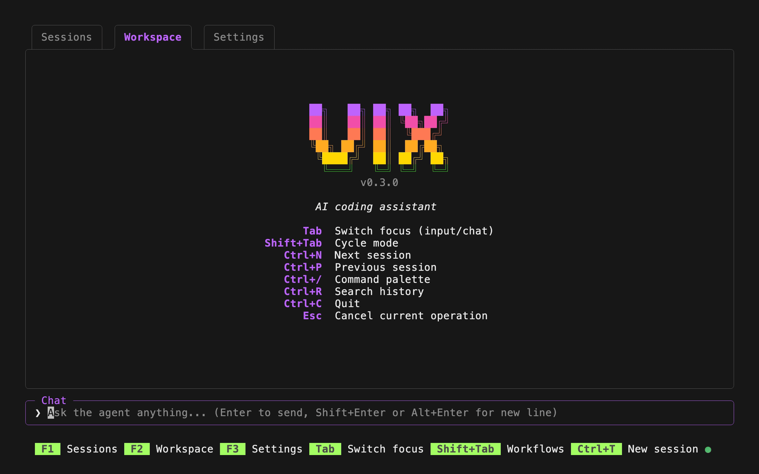Screen dimensions: 759x474
Task: Click the Ctrl+T key badge in footer
Action: click(x=596, y=449)
